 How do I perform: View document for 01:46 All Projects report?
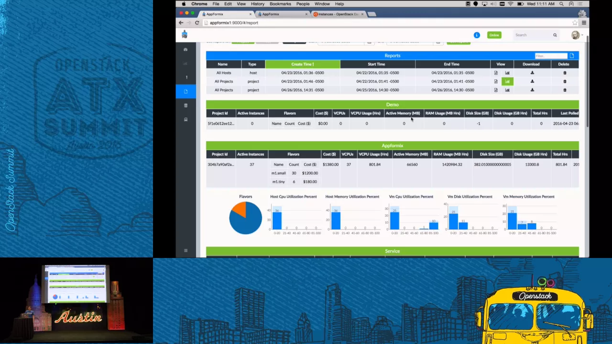pos(496,81)
